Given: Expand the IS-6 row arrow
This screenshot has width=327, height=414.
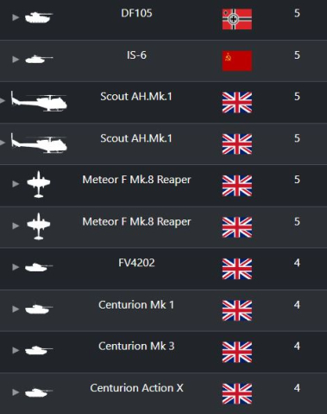Looking at the screenshot, I should click(x=16, y=60).
